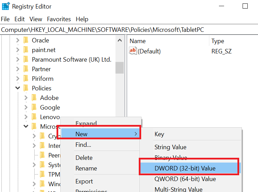The width and height of the screenshot is (258, 192).
Task: Expand the Piriform key
Action: coord(18,79)
